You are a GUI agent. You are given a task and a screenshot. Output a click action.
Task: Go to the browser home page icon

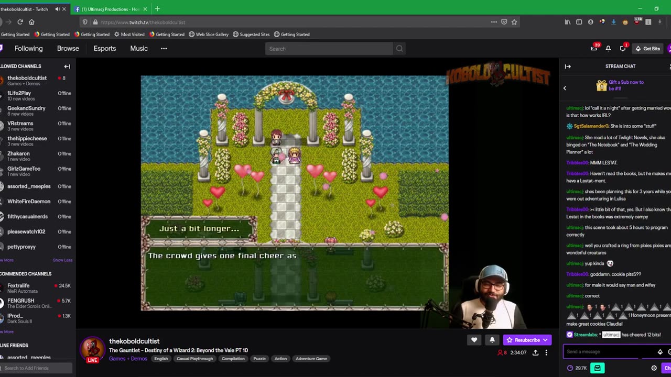tap(31, 22)
